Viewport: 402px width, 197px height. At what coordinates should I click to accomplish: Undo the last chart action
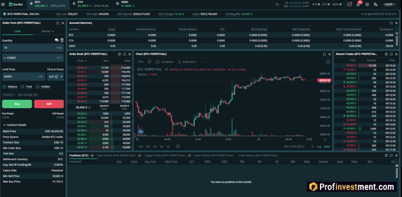201,62
